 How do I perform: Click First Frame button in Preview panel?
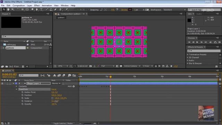tap(189, 42)
